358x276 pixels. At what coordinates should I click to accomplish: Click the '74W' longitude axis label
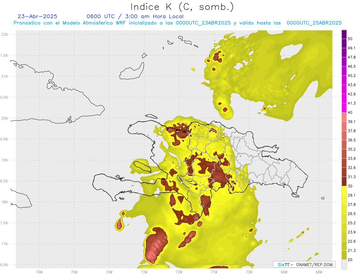109,272
